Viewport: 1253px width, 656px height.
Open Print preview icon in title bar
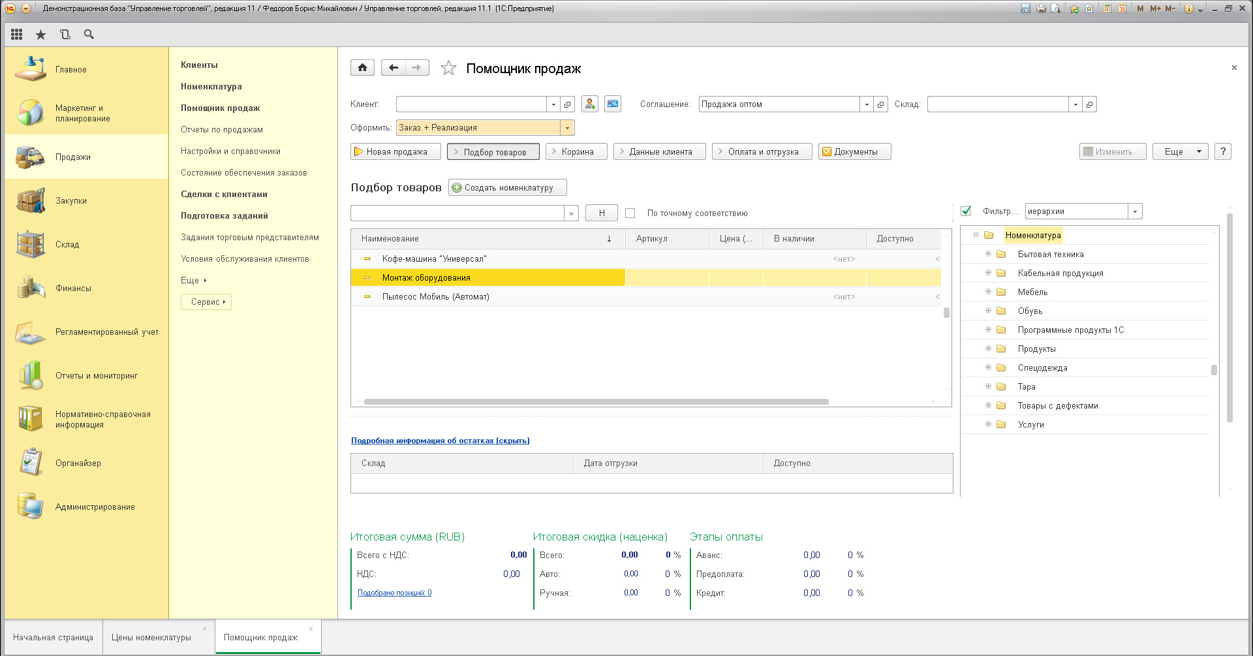click(1056, 8)
